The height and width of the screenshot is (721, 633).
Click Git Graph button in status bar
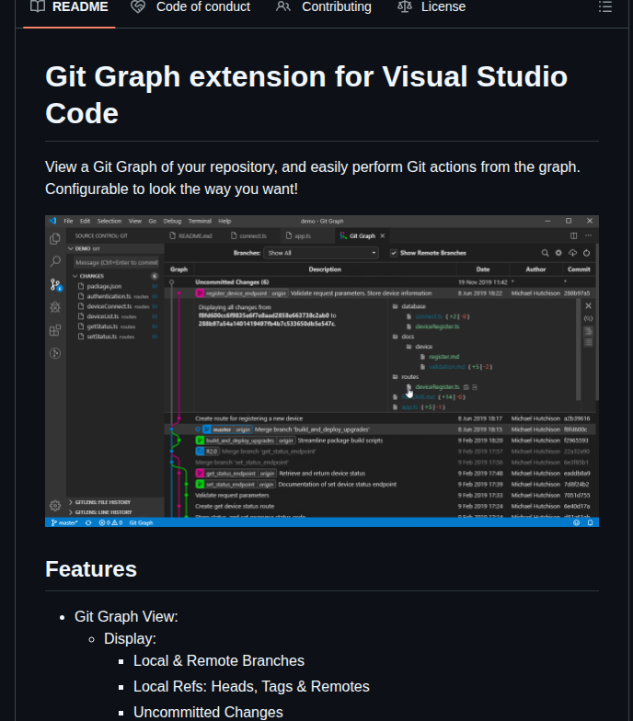(141, 522)
